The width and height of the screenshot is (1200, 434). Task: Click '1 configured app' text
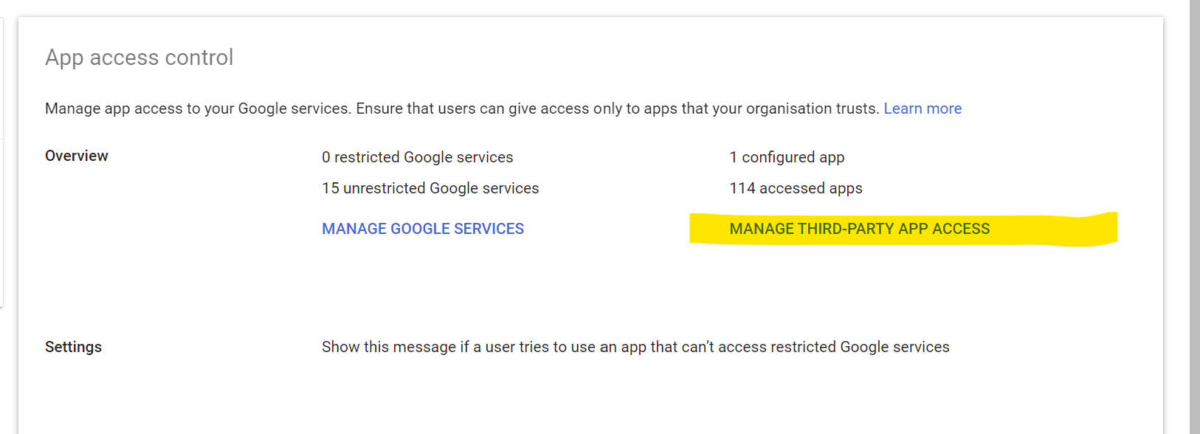click(787, 157)
